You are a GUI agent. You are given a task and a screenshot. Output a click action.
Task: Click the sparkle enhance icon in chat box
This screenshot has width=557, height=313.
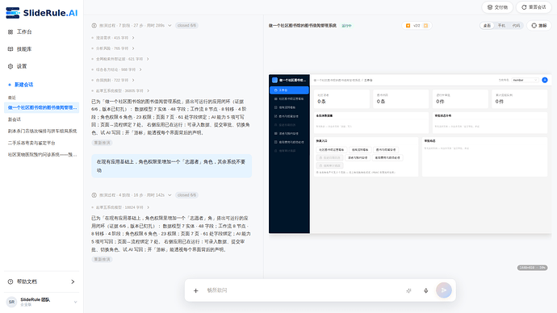tap(408, 290)
